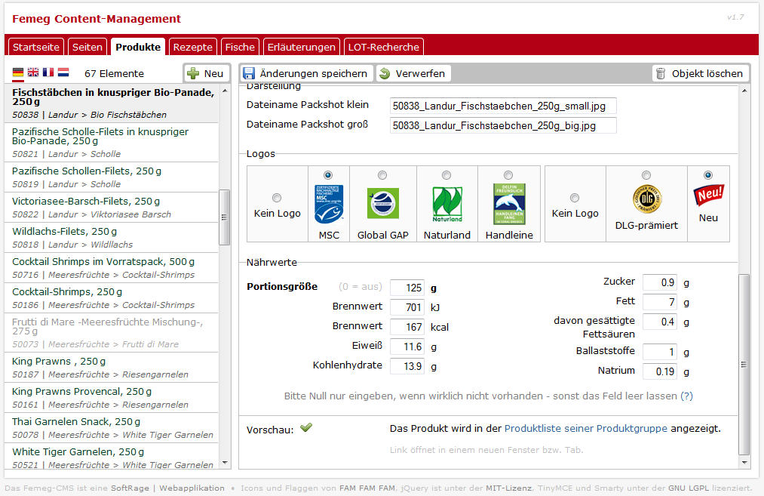The height and width of the screenshot is (496, 764).
Task: Click the DLG-prämiert medal logo
Action: (646, 199)
